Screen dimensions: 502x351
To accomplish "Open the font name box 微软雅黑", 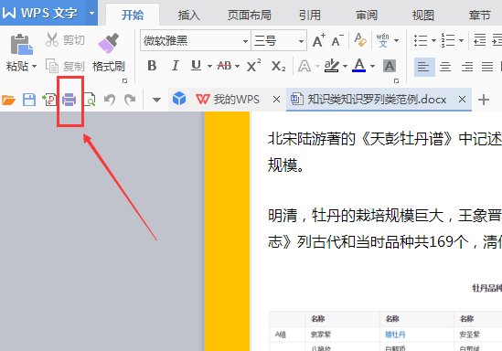I will click(x=196, y=40).
